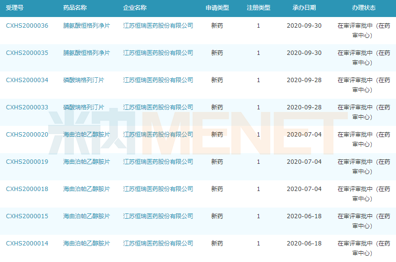Select date 2020-06-18 in row CXHS2000015
396x262 pixels.
[304, 216]
